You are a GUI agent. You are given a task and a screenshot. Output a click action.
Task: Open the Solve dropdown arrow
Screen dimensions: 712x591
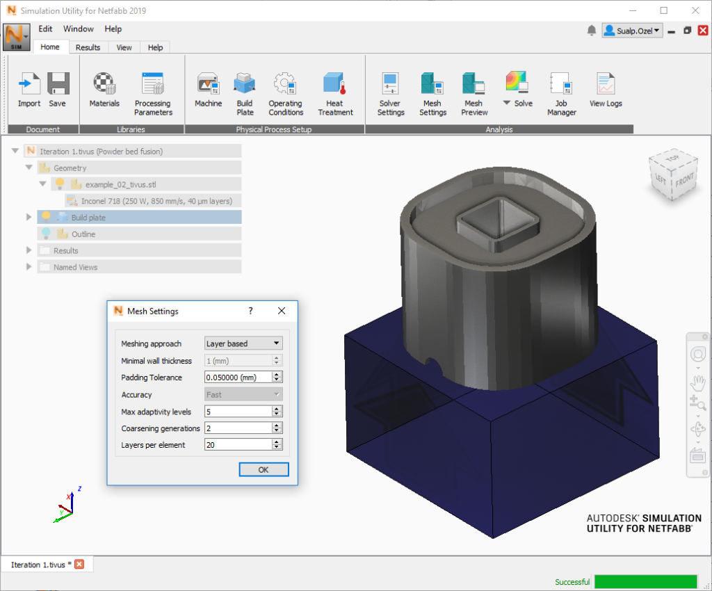point(507,103)
